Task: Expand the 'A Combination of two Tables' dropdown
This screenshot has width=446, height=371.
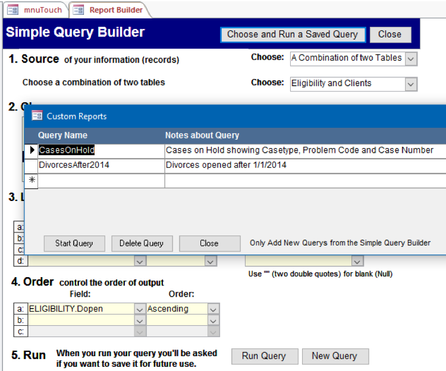Action: pyautogui.click(x=411, y=58)
